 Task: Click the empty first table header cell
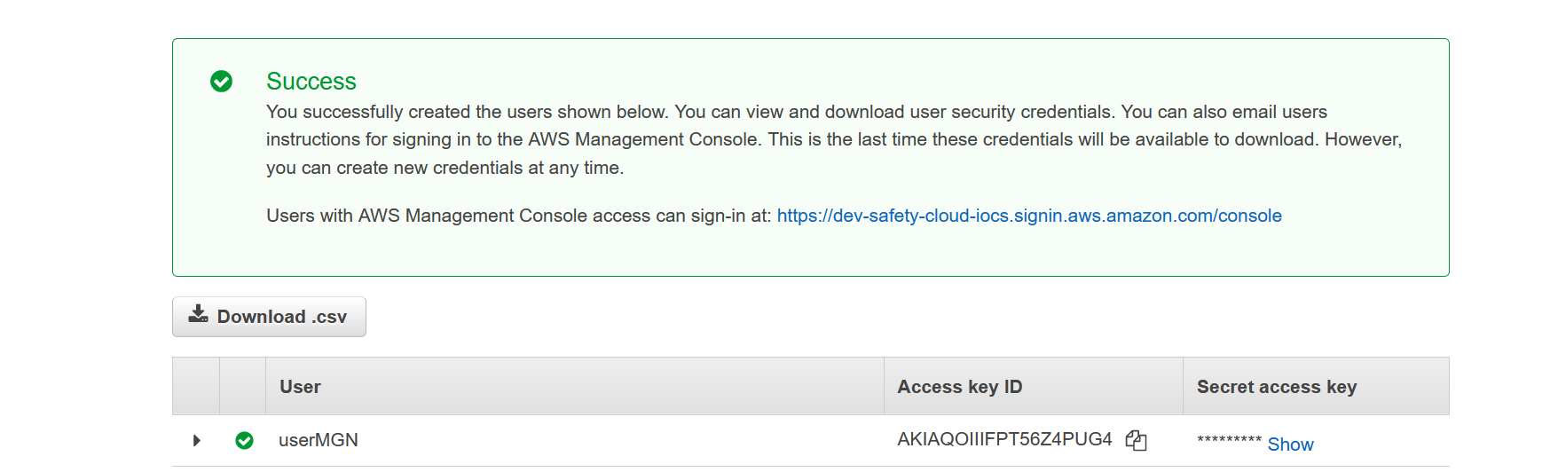[x=196, y=386]
